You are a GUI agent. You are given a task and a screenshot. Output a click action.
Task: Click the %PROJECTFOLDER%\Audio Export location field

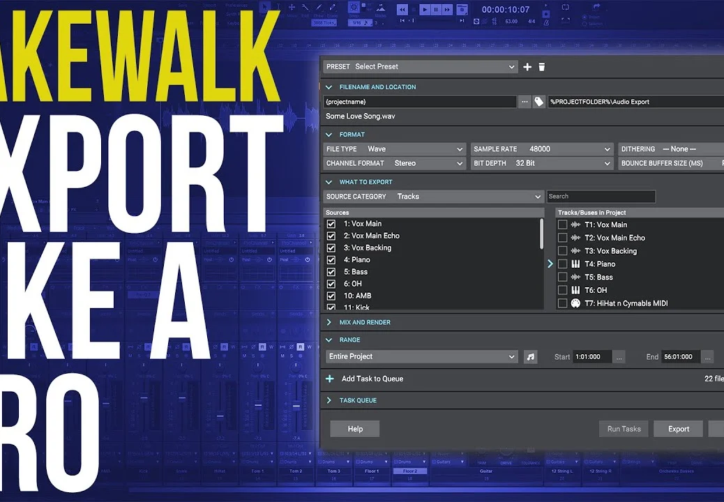coord(636,102)
